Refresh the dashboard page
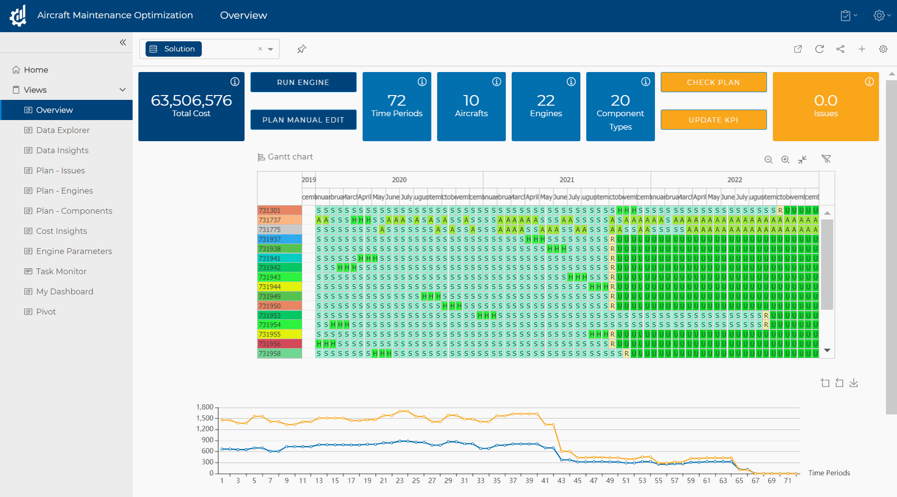 click(819, 49)
